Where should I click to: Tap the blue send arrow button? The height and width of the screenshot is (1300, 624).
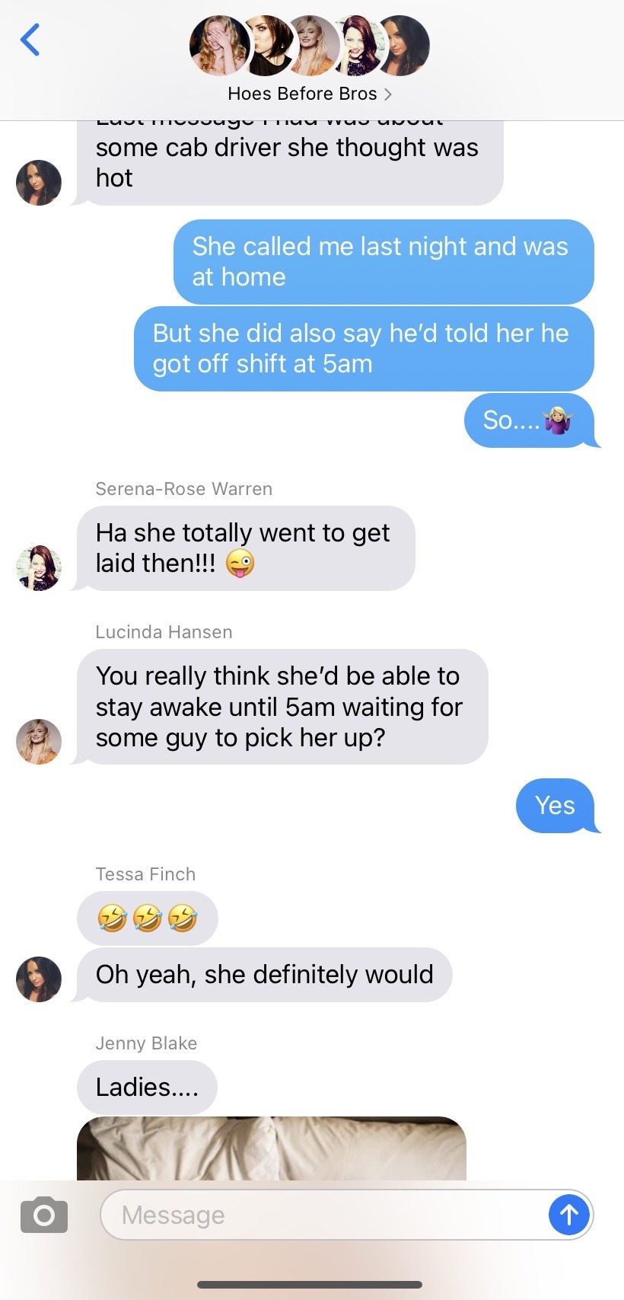[x=569, y=1215]
